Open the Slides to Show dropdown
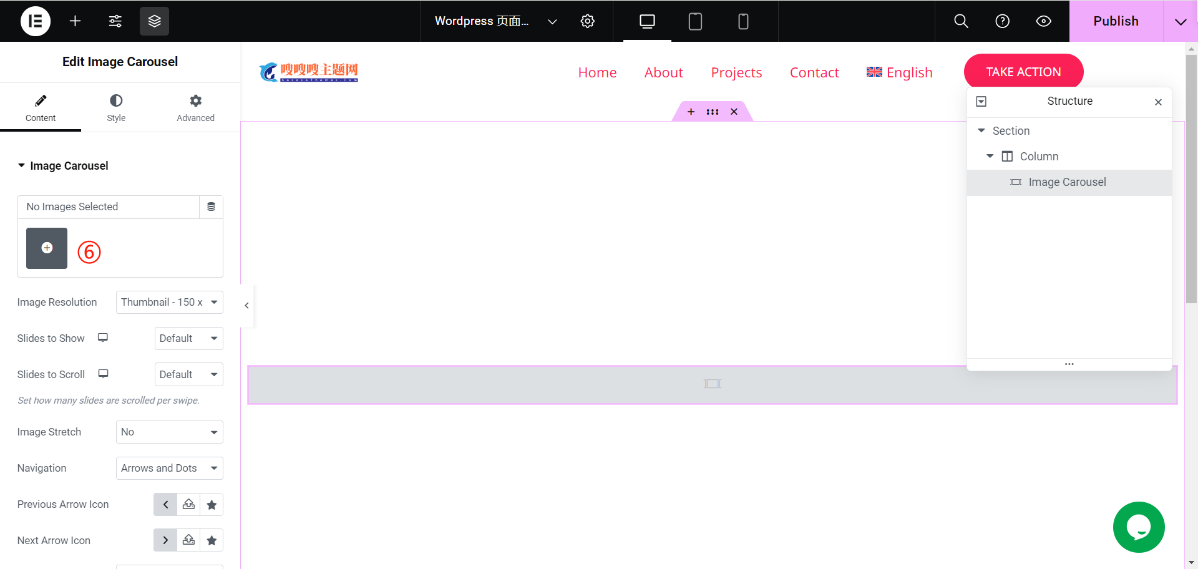Viewport: 1198px width, 569px height. click(189, 338)
